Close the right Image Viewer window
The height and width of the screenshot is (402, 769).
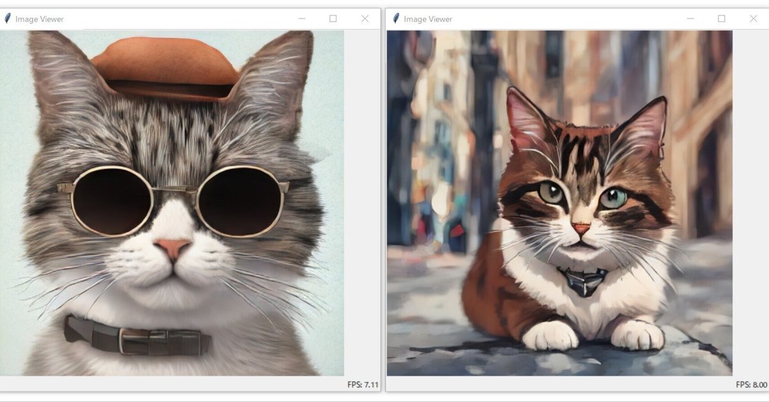[753, 19]
